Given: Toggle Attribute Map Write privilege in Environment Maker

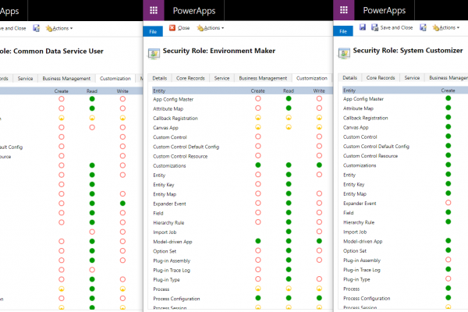Looking at the screenshot, I should tap(319, 108).
